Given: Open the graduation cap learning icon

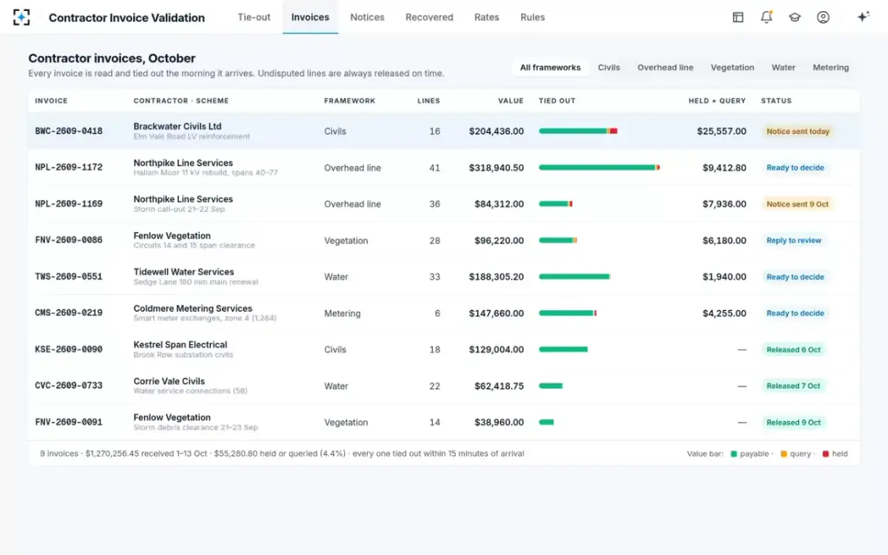Looking at the screenshot, I should [x=795, y=17].
